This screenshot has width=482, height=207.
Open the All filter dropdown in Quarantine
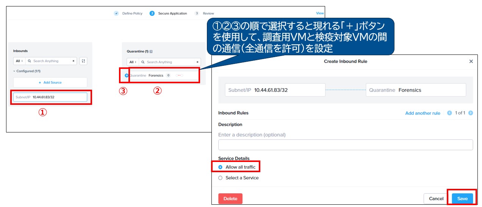(x=131, y=62)
